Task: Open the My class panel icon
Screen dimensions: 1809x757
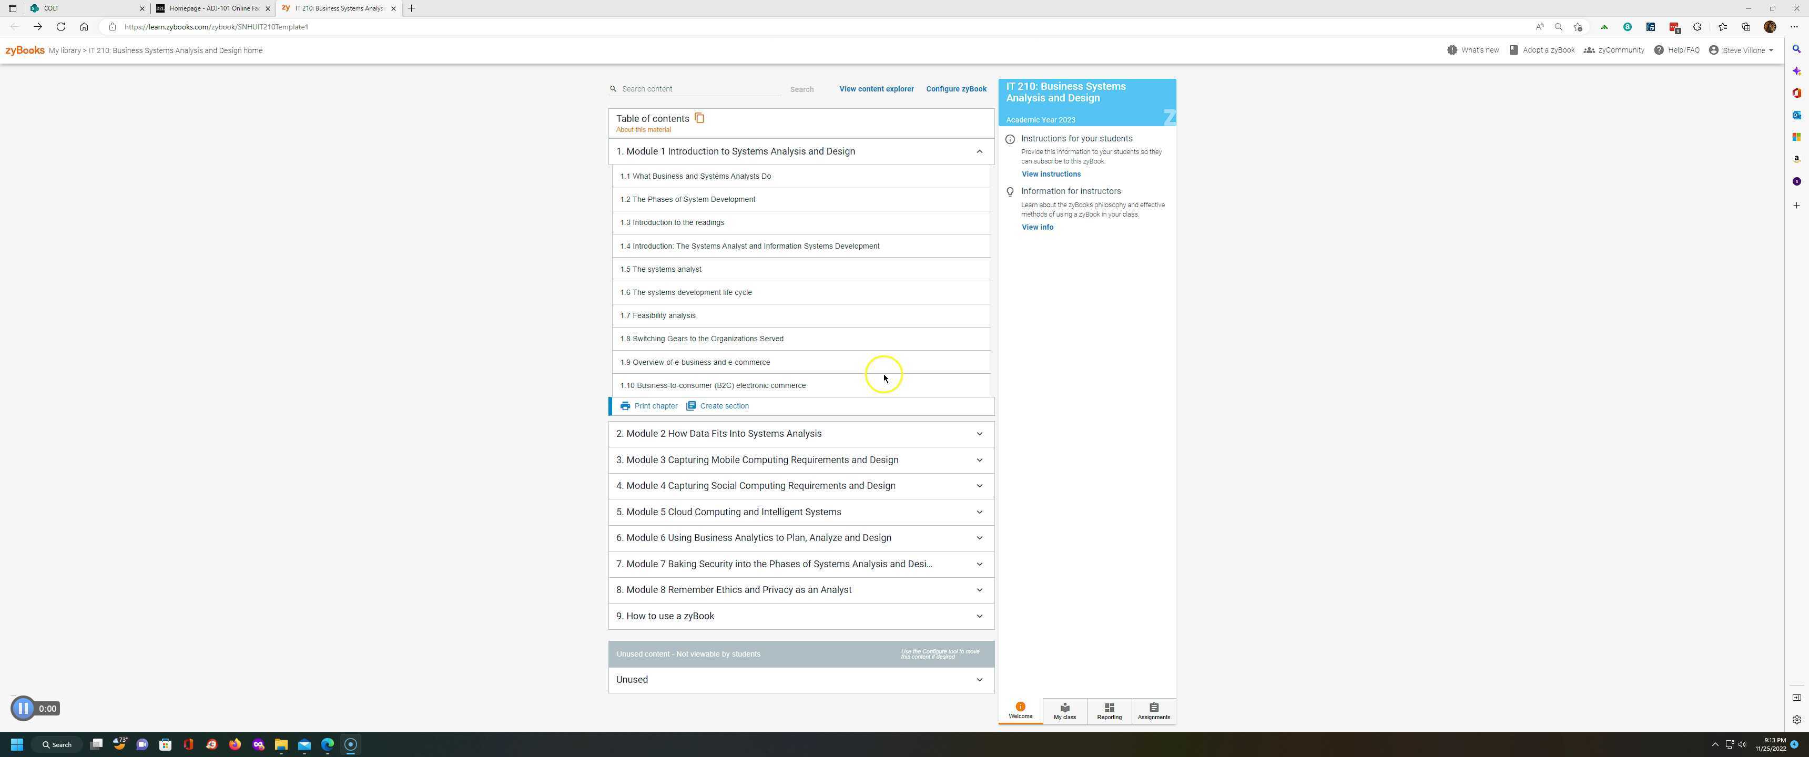Action: point(1064,708)
